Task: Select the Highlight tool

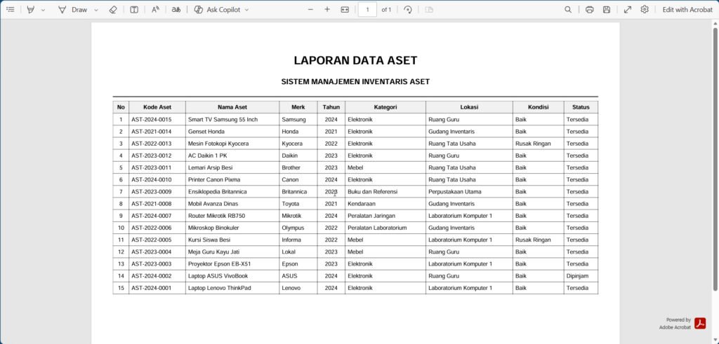Action: pyautogui.click(x=31, y=10)
